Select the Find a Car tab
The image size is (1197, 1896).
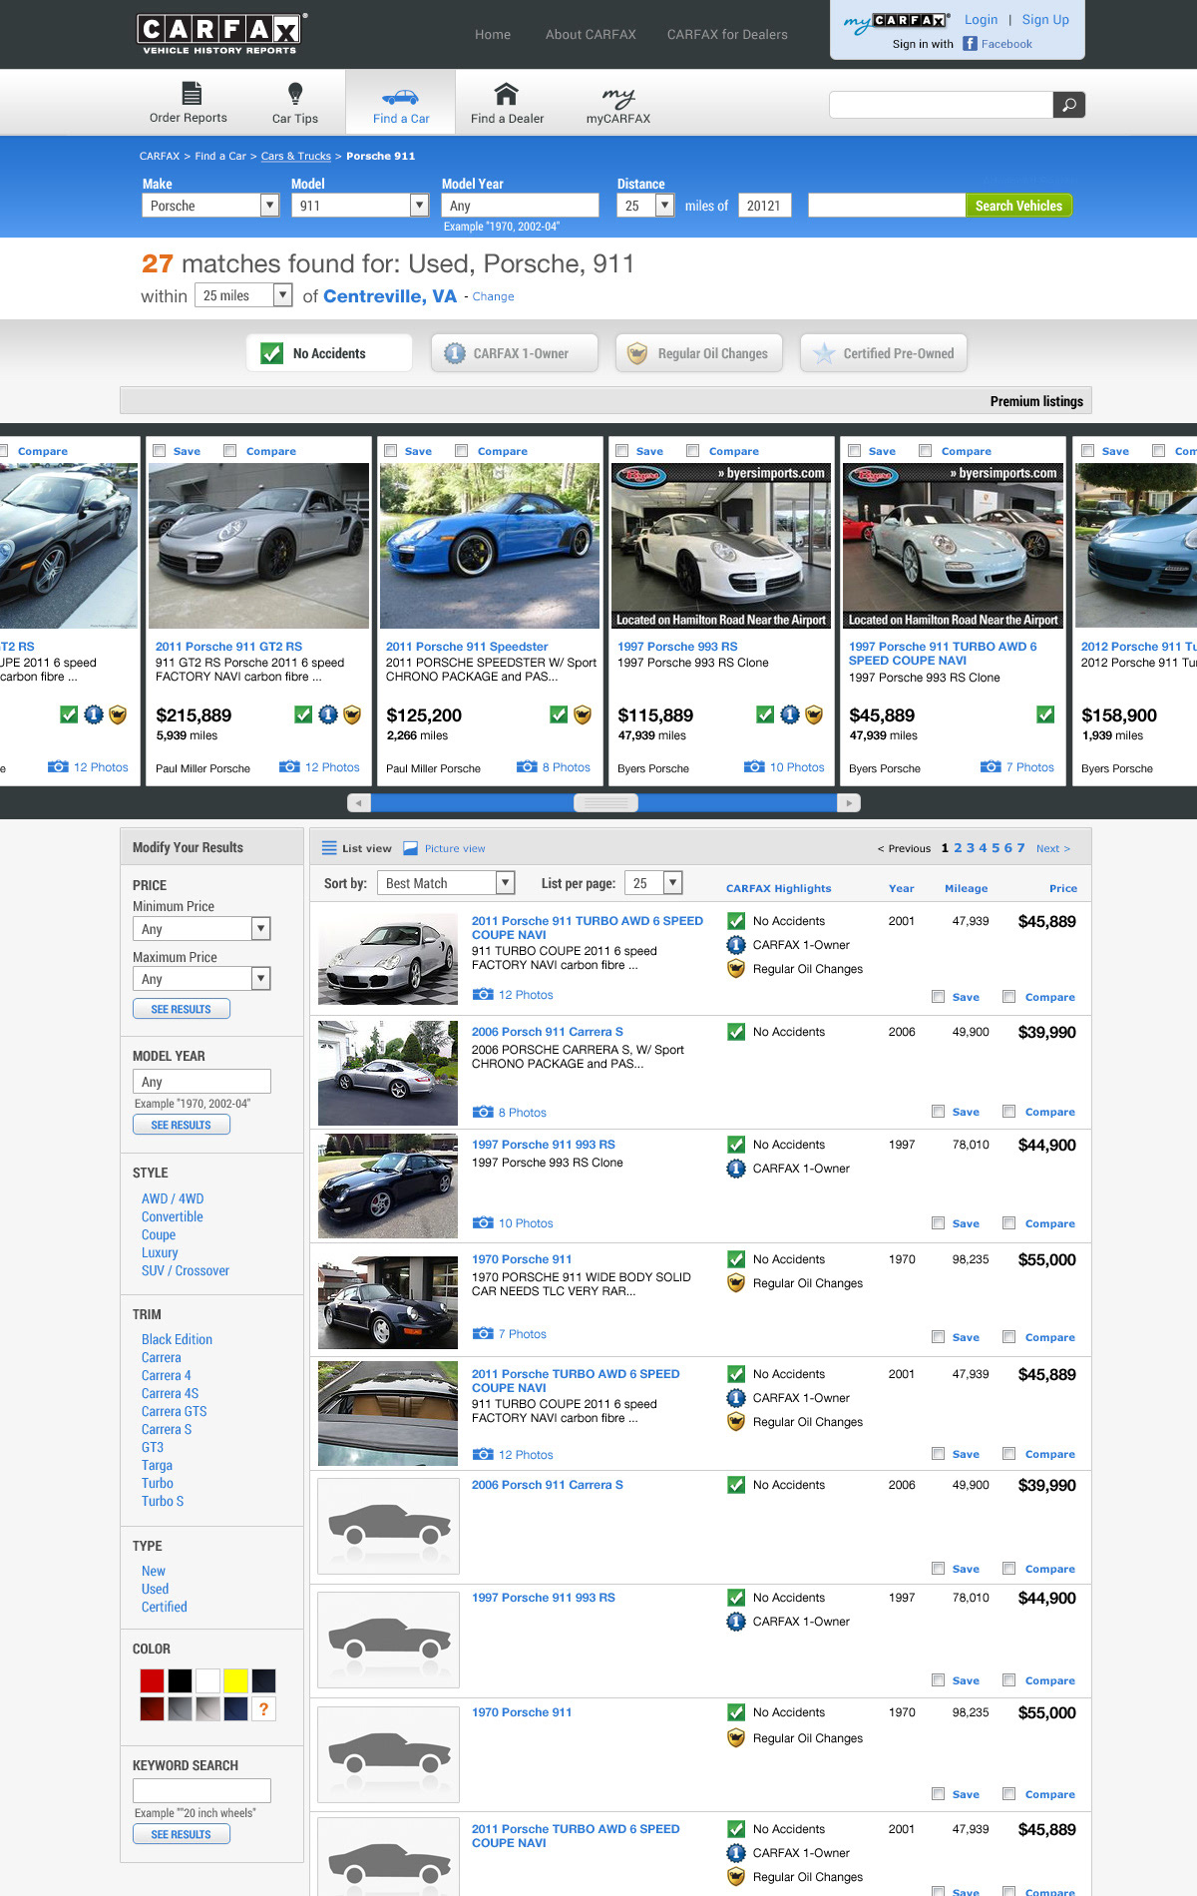401,102
